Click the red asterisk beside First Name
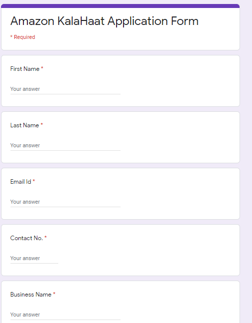This screenshot has width=252, height=323. coord(42,68)
